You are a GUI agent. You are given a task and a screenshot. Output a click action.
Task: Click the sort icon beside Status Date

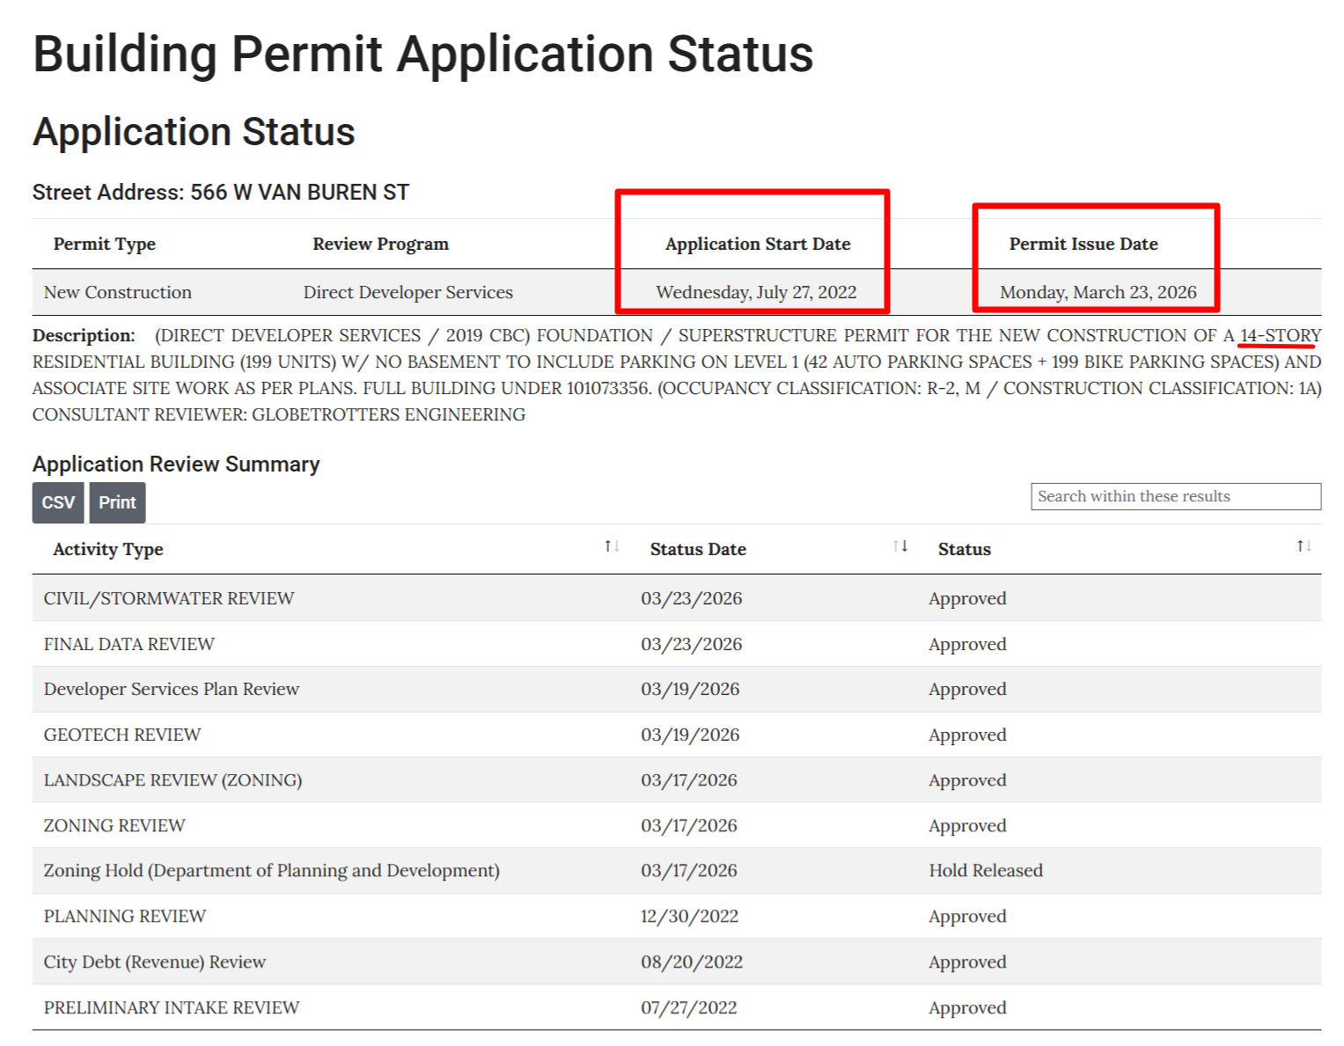tap(900, 545)
